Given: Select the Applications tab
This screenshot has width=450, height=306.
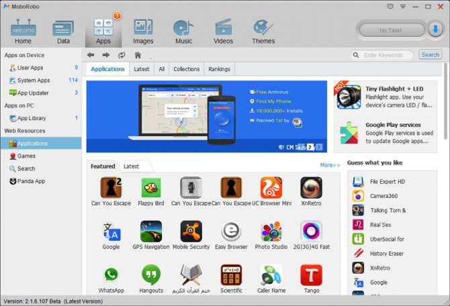Looking at the screenshot, I should click(107, 69).
